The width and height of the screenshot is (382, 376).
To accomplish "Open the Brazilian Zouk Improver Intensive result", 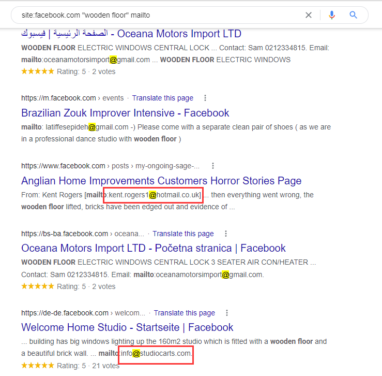I will click(x=125, y=113).
